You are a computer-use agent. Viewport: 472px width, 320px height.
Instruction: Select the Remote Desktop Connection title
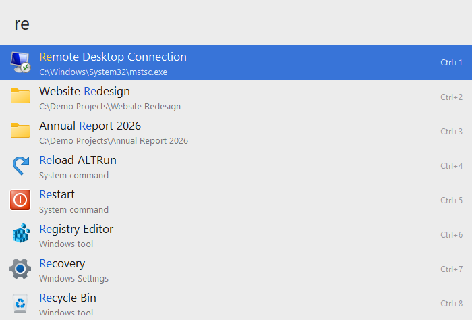[x=113, y=57]
